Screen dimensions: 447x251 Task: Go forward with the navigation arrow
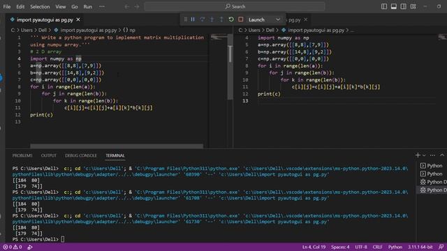click(x=137, y=6)
